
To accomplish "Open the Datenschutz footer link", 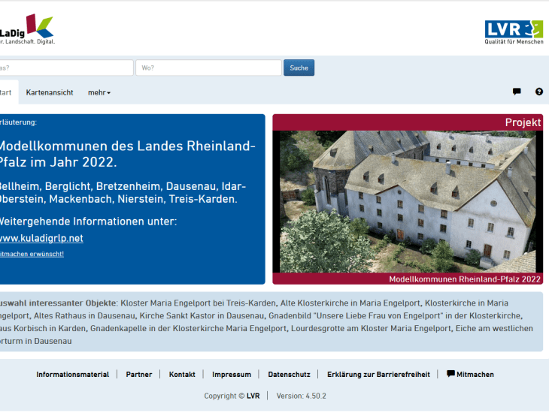I will coord(289,374).
